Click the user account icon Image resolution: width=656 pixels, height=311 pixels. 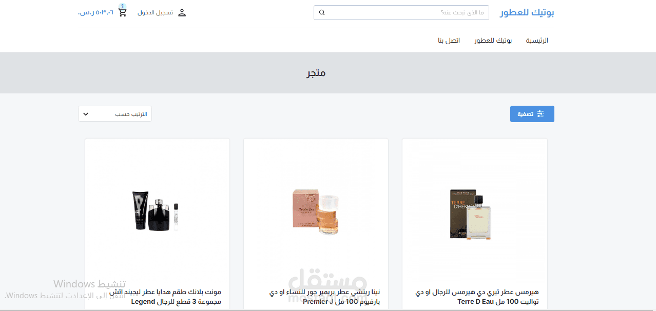tap(182, 13)
